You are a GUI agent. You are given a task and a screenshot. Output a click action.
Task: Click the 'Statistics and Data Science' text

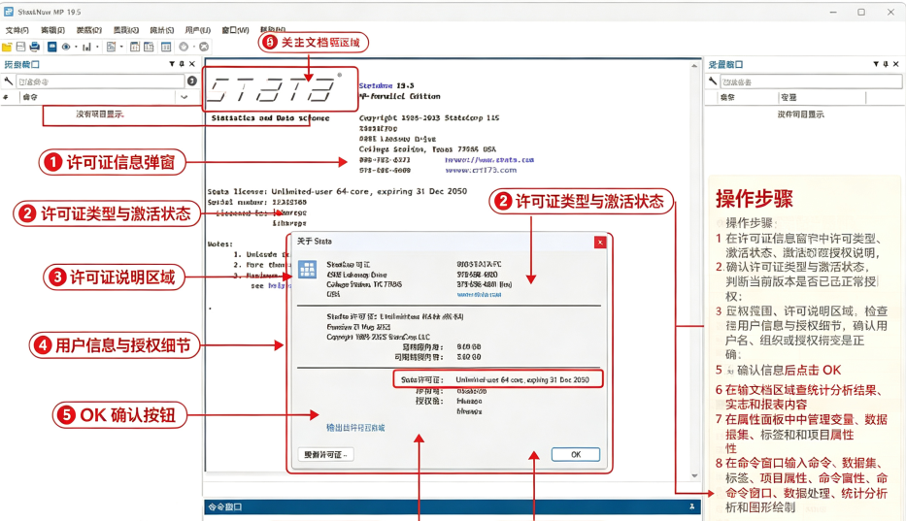click(270, 117)
